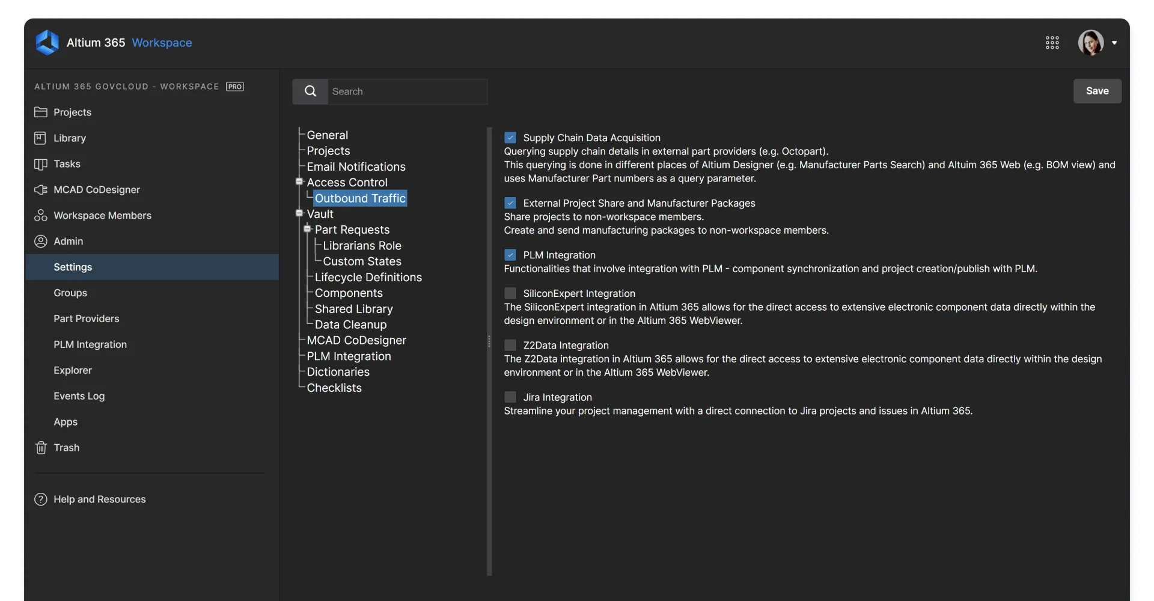Viewport: 1154px width, 601px height.
Task: Click the Altium 365 logo icon
Action: tap(47, 43)
